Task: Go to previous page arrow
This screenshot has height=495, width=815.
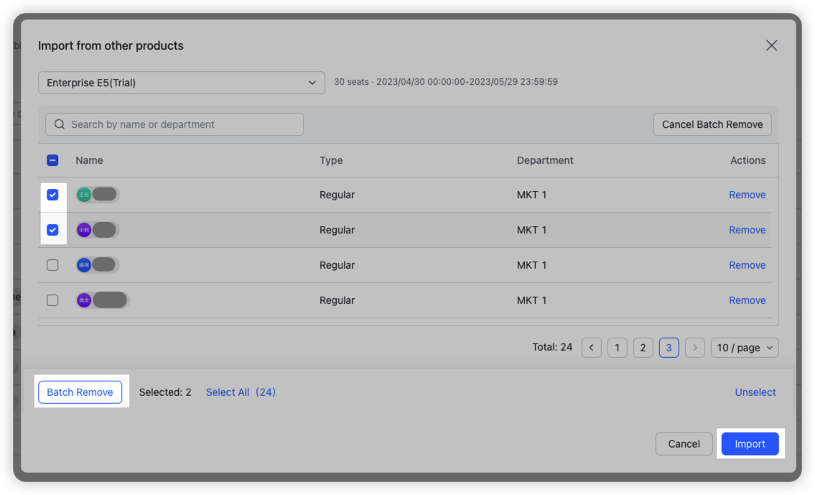Action: 591,348
